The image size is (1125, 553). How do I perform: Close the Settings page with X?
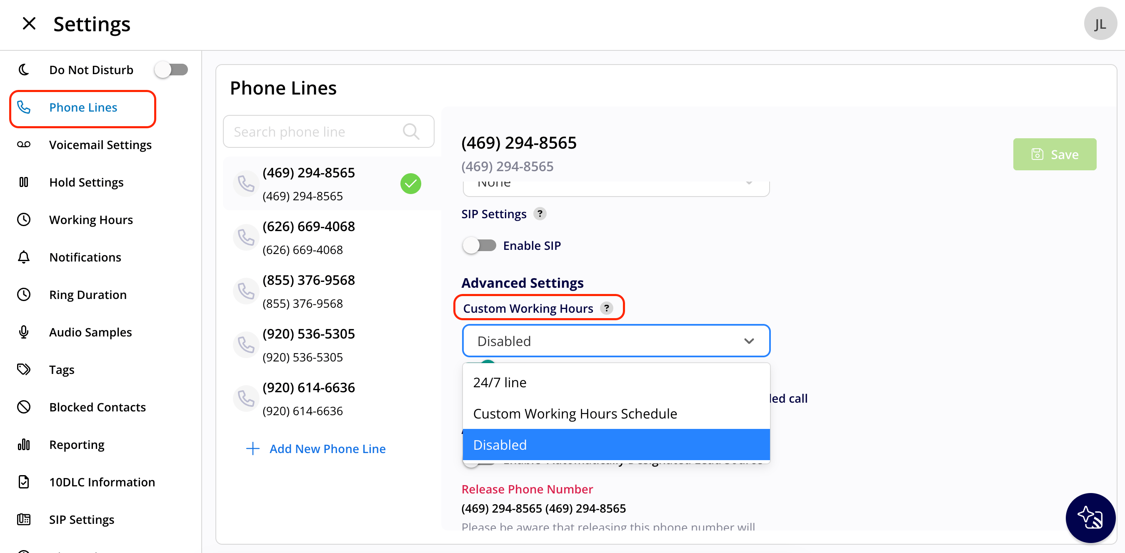click(x=29, y=24)
